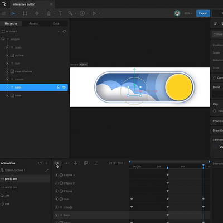Open the interpolation curve icon in timeline
This screenshot has height=223, width=223.
tap(96, 163)
